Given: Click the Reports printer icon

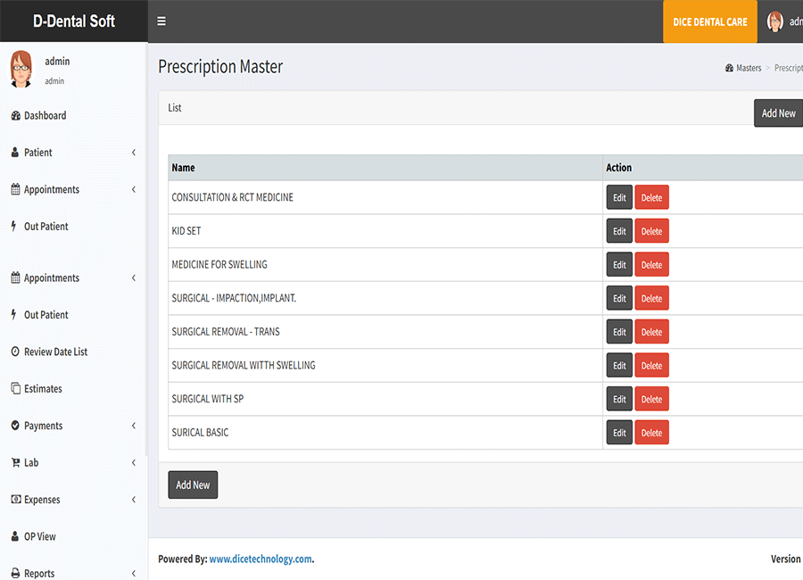Looking at the screenshot, I should coord(15,574).
